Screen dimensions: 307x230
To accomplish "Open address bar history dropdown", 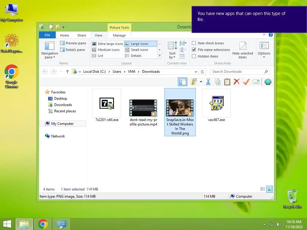I will (195, 72).
